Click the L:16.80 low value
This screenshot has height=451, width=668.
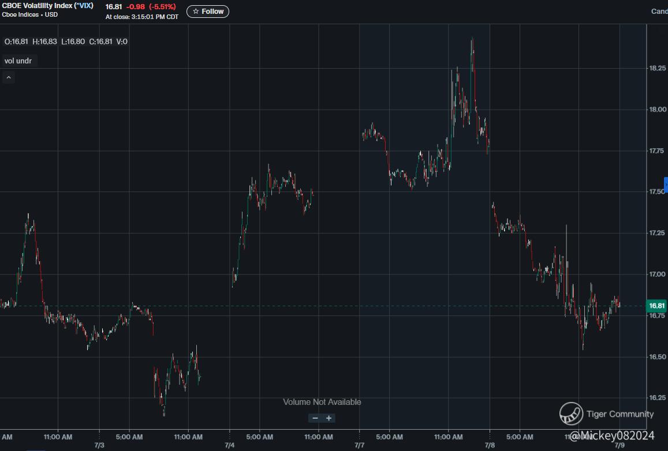[x=73, y=42]
